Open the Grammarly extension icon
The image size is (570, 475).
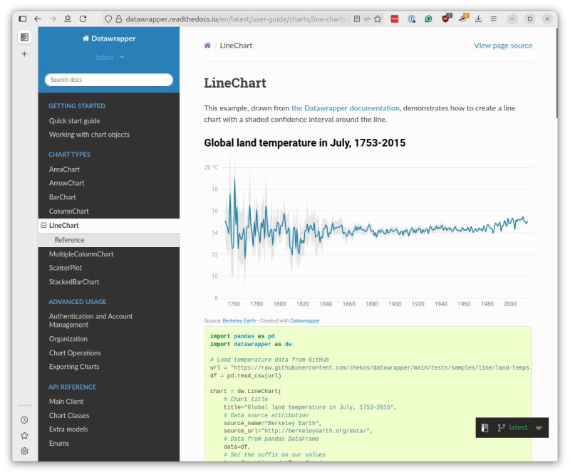[x=428, y=19]
